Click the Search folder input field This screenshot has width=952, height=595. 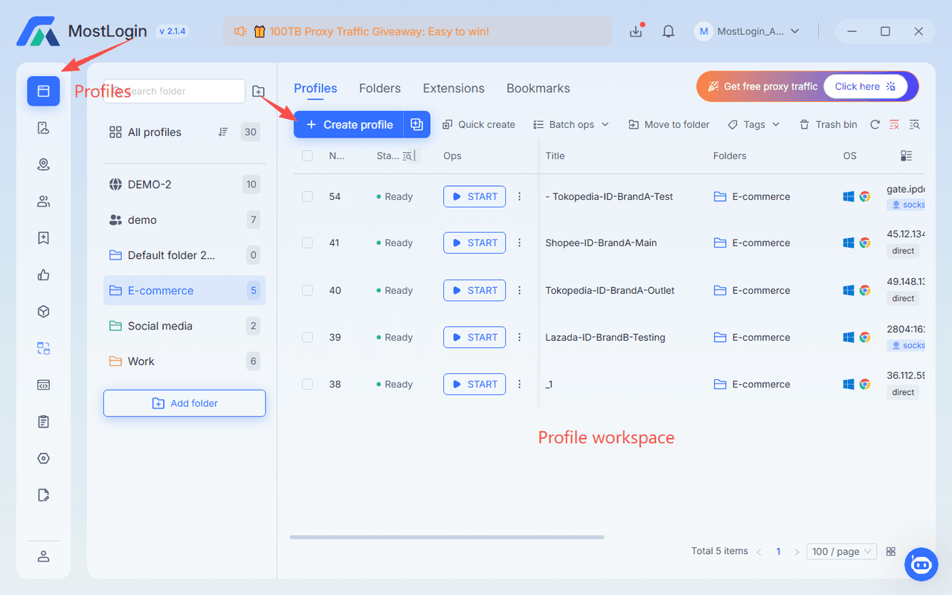pos(174,91)
